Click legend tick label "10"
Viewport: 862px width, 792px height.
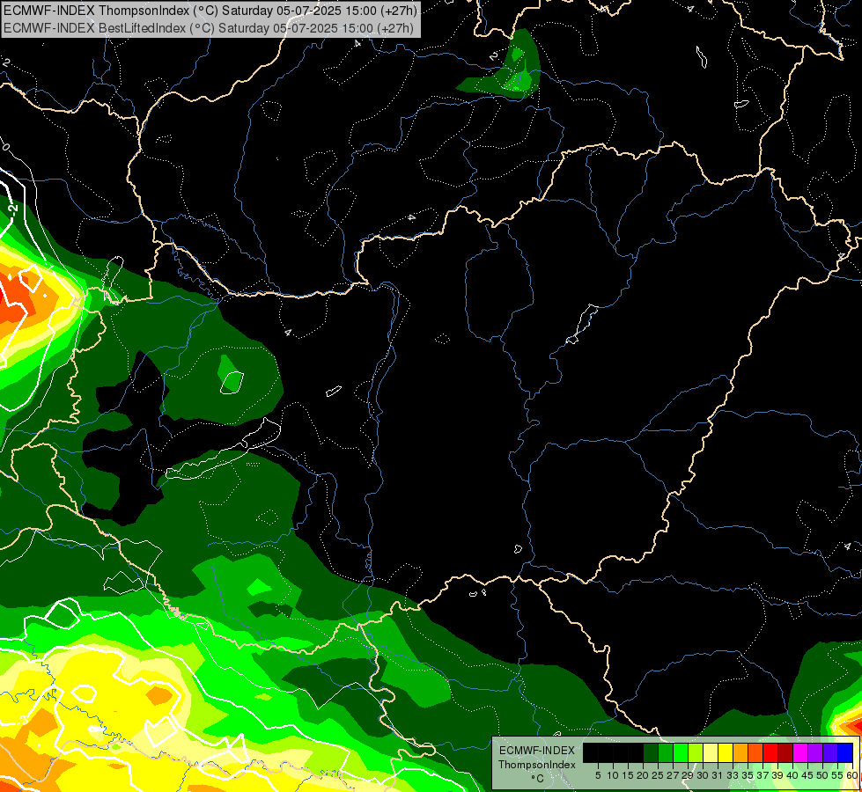pos(613,775)
